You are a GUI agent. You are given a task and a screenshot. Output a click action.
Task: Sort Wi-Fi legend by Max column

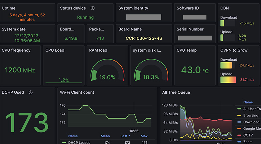coord(144,136)
